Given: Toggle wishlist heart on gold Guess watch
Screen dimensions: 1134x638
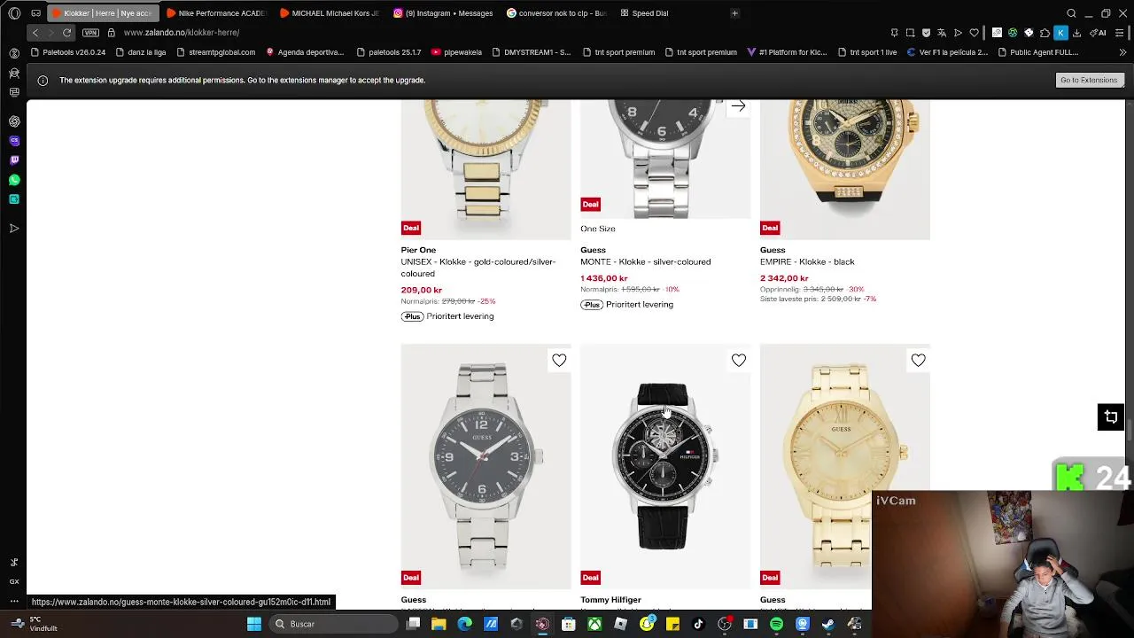Looking at the screenshot, I should [x=918, y=360].
